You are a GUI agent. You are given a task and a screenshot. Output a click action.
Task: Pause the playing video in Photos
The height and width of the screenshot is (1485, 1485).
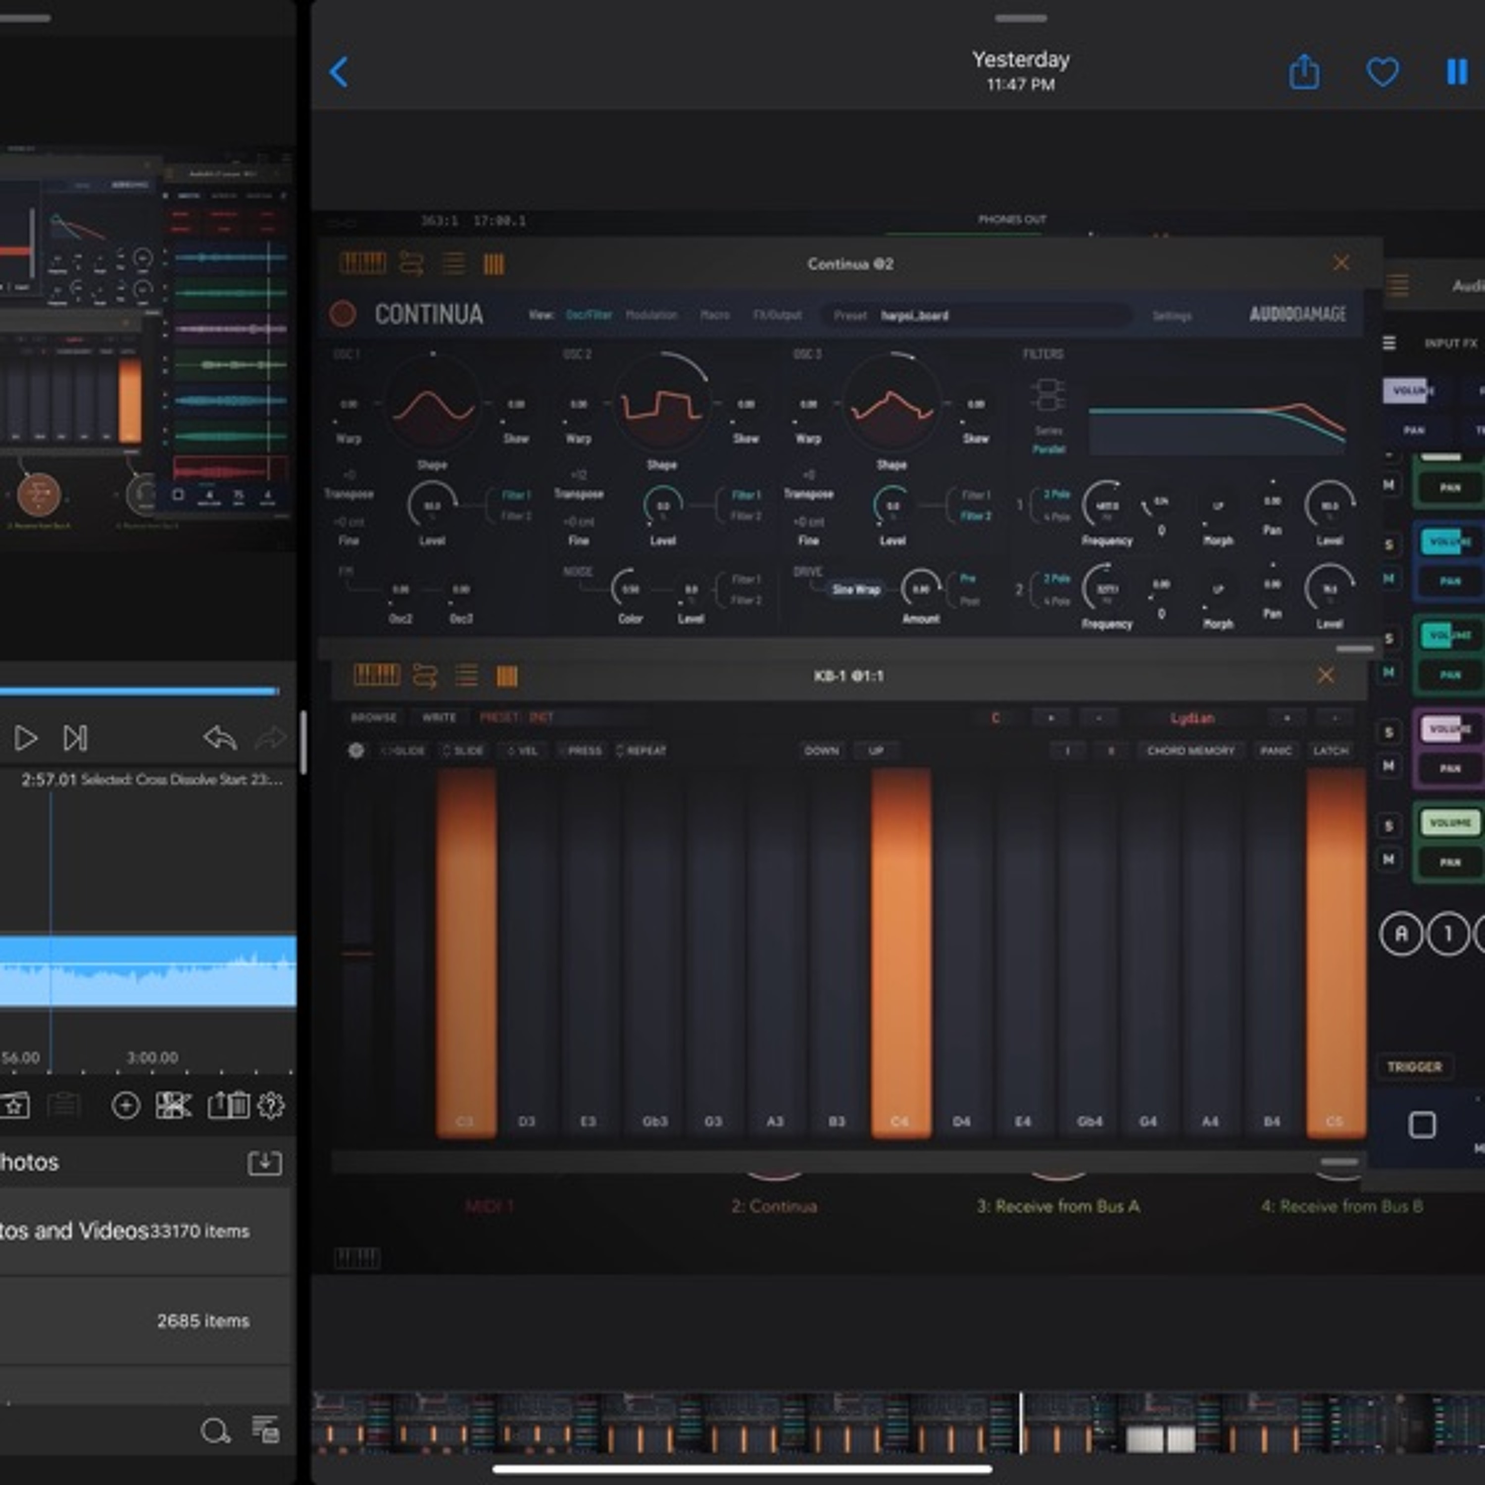pyautogui.click(x=1457, y=72)
